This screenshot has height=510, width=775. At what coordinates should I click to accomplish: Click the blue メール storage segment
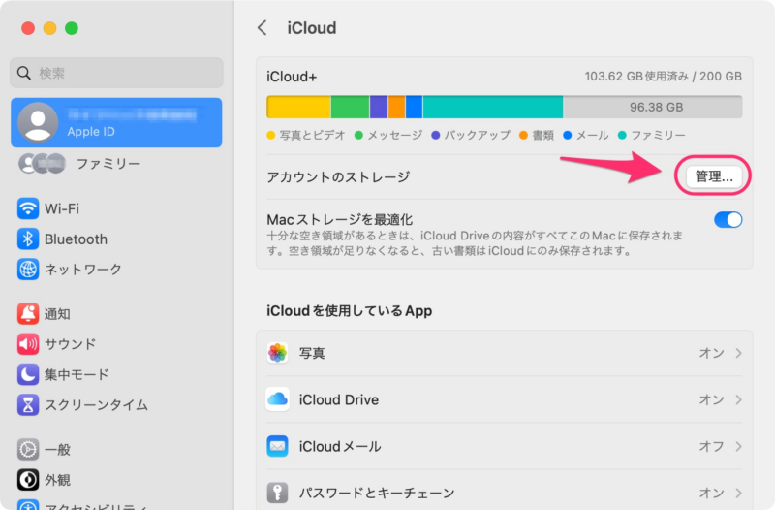pyautogui.click(x=415, y=107)
